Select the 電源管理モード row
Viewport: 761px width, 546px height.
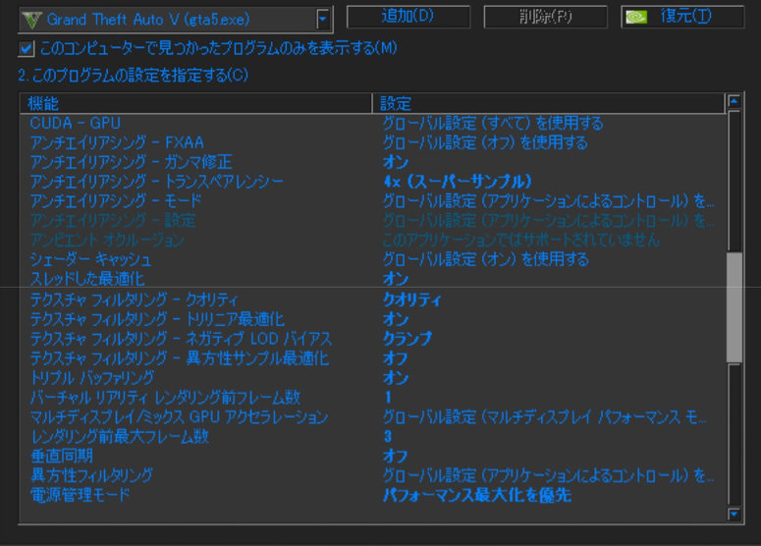(x=372, y=495)
